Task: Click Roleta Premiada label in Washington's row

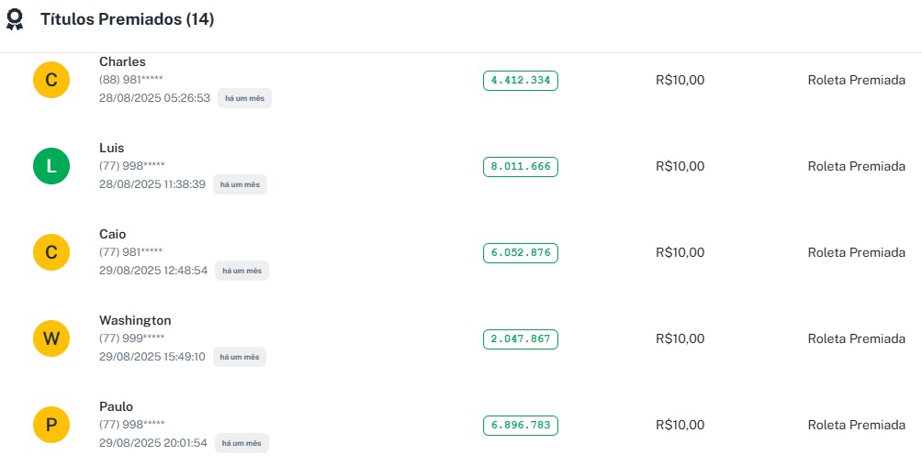Action: point(856,338)
